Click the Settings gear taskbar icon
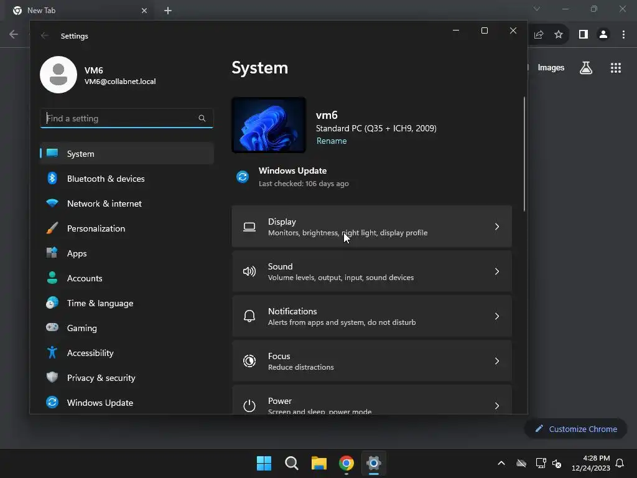This screenshot has width=637, height=478. pos(374,463)
